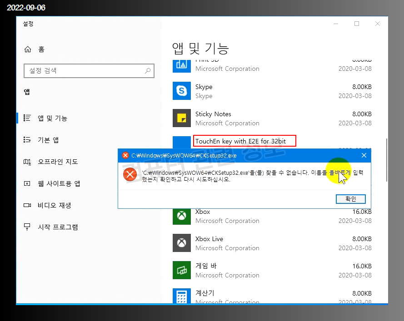Image resolution: width=404 pixels, height=321 pixels.
Task: Click the settings list vertical scrollbar
Action: (x=386, y=160)
